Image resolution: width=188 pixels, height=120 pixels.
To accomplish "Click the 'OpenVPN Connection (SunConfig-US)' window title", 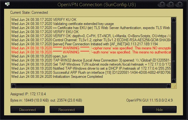I will point(97,5).
